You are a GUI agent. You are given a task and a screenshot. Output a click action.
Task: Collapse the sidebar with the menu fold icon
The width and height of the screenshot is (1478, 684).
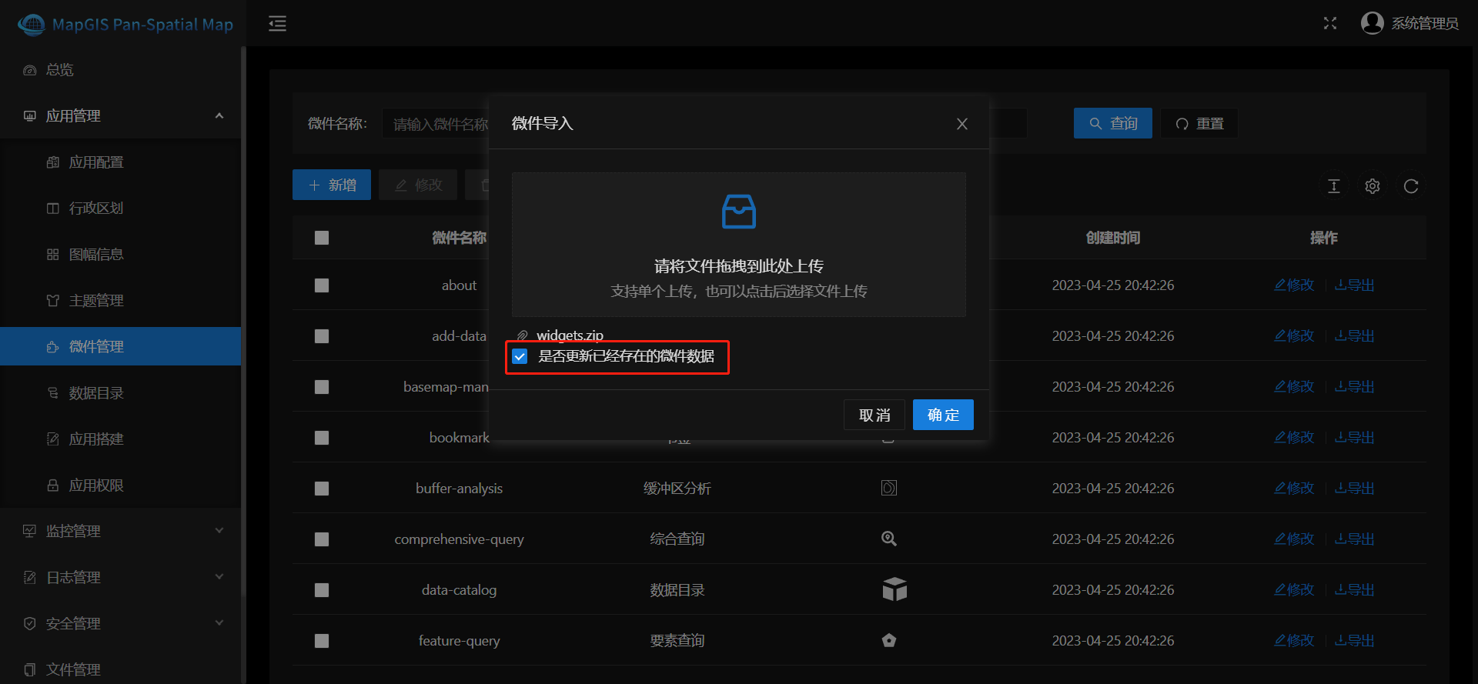pos(277,24)
